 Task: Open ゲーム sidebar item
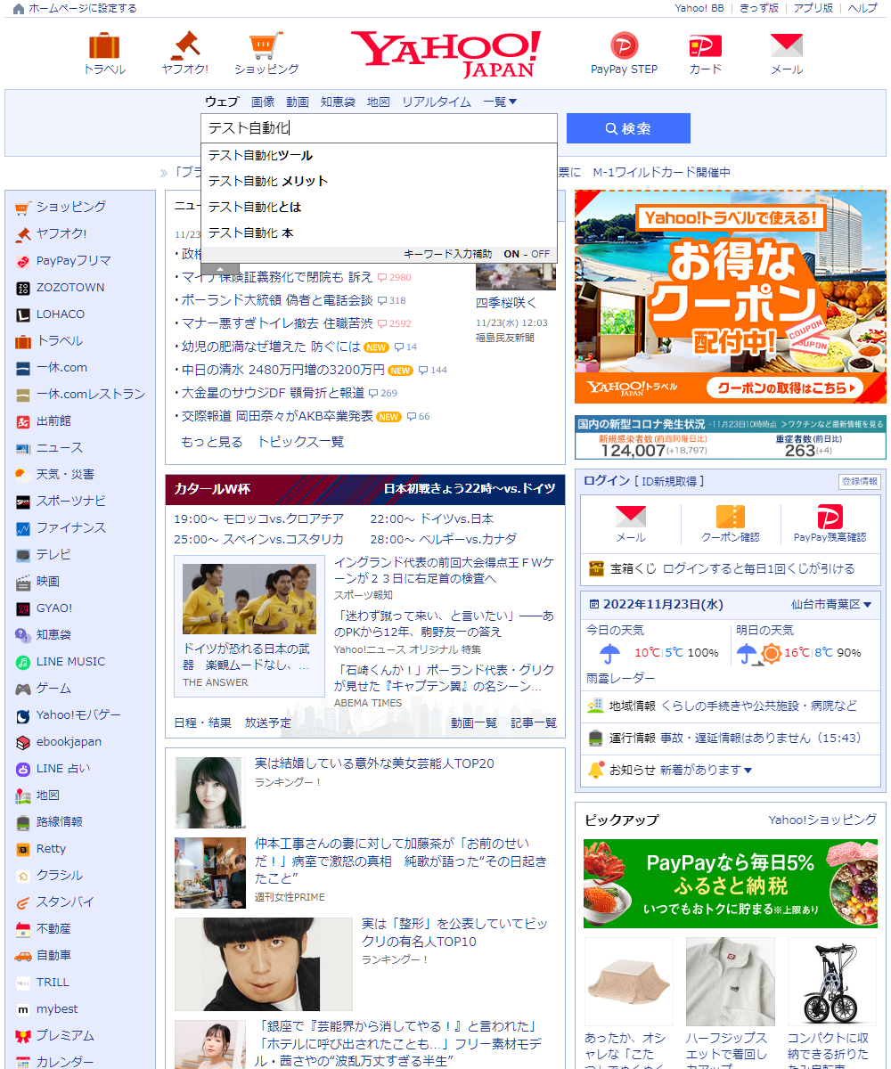pyautogui.click(x=53, y=688)
